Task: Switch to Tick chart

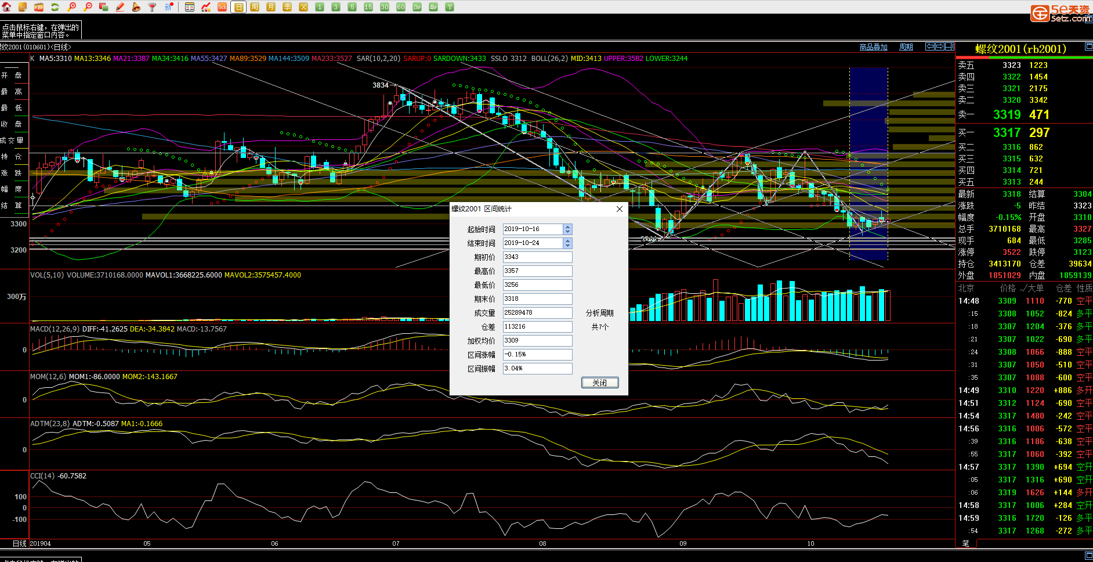Action: (222, 7)
